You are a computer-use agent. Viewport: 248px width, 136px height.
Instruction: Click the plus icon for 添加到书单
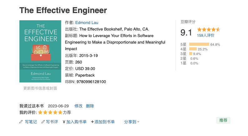pyautogui.click(x=92, y=122)
